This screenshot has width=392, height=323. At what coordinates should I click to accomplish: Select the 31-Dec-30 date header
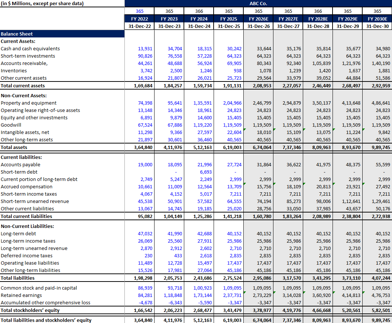click(377, 26)
